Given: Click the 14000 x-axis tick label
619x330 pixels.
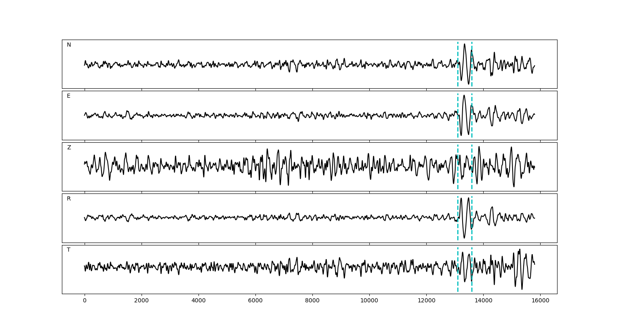Looking at the screenshot, I should pos(483,301).
